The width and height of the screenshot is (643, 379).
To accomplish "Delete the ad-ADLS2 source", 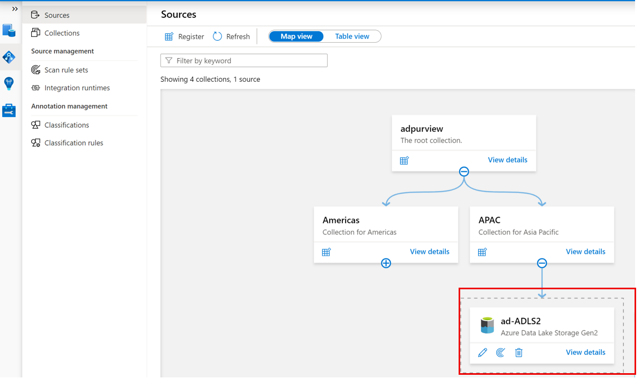I will [x=519, y=352].
